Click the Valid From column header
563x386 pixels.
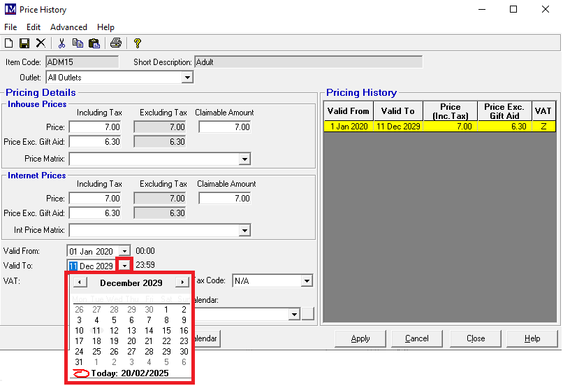click(349, 111)
